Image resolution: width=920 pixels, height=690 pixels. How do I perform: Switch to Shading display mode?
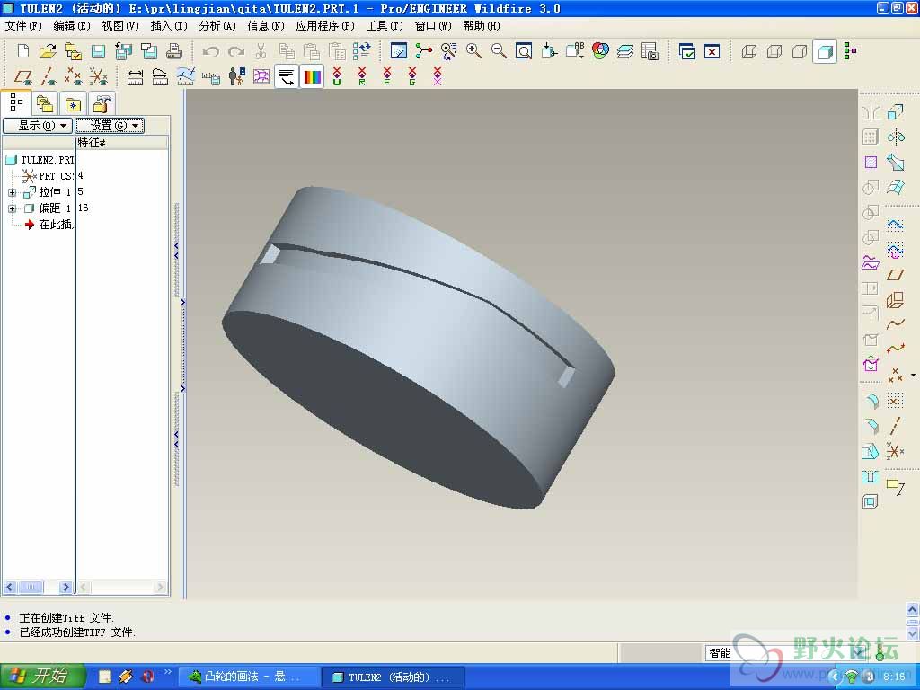825,51
